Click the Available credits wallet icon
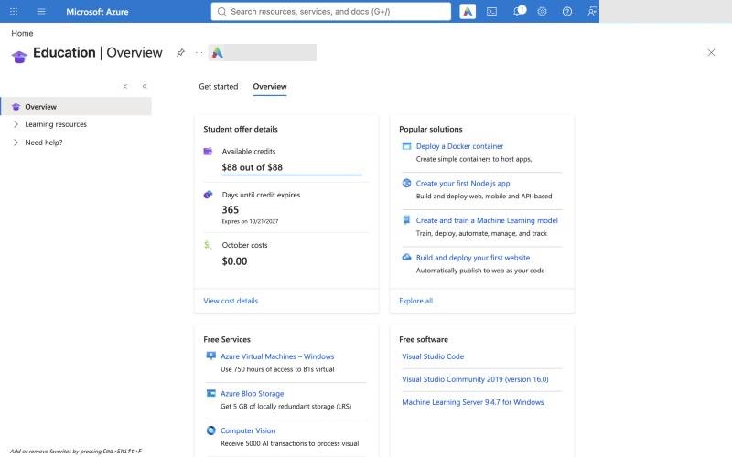This screenshot has width=732, height=457. click(209, 151)
